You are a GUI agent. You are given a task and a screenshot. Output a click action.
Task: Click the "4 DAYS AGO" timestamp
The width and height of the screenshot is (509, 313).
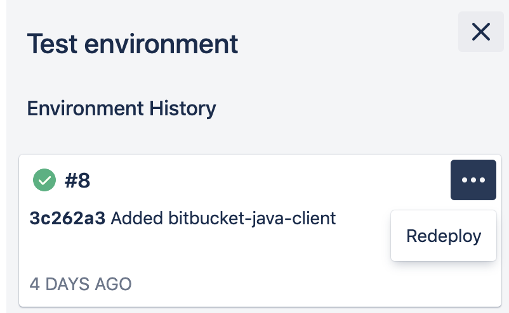[81, 283]
